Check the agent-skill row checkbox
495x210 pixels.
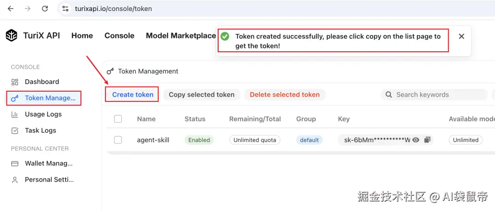point(118,140)
